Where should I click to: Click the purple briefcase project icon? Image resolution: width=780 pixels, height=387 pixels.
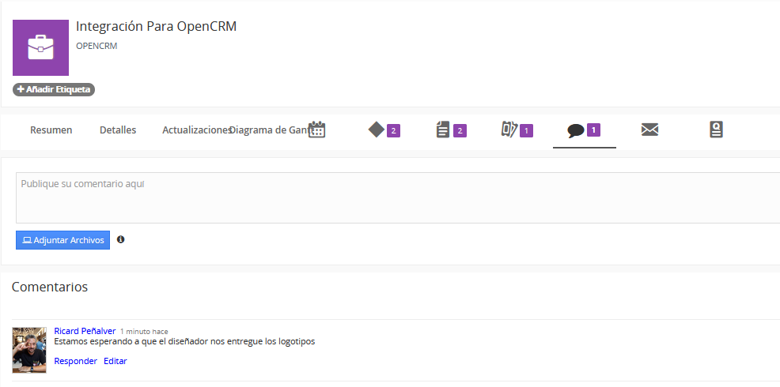click(40, 47)
